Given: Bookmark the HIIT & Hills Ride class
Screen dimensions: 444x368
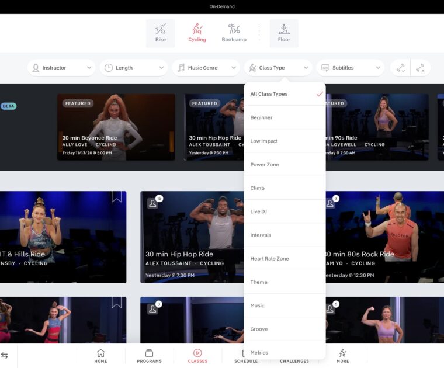Looking at the screenshot, I should [117, 197].
